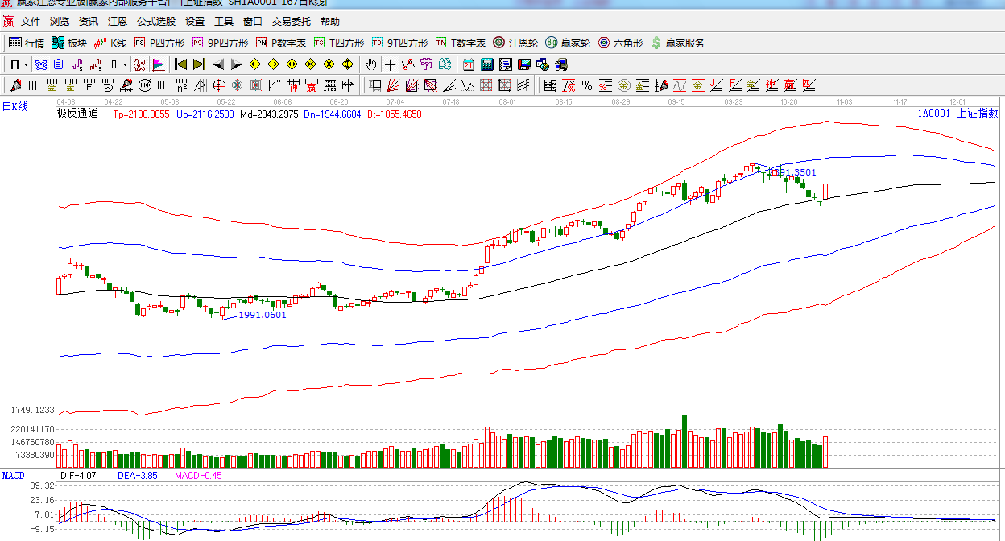Image resolution: width=1005 pixels, height=541 pixels.
Task: Click the solid black right arrow icon
Action: (x=237, y=64)
